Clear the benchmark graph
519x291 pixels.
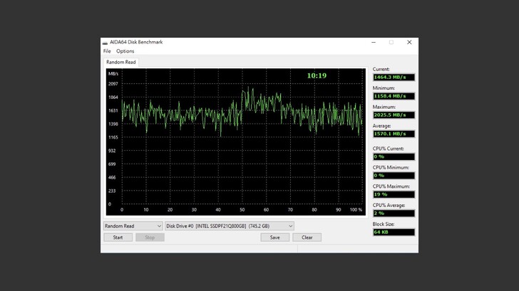click(x=307, y=238)
